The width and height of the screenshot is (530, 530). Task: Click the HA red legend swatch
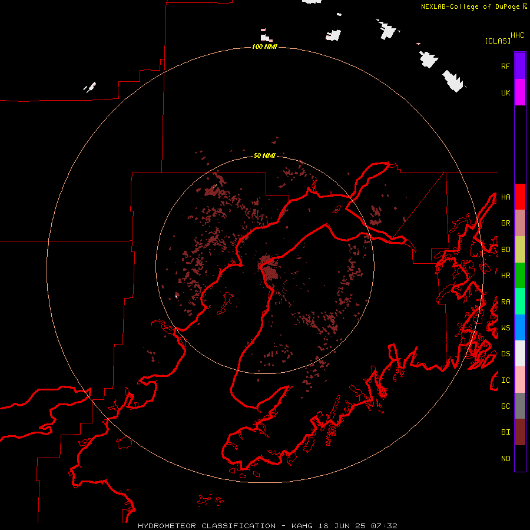pos(520,197)
